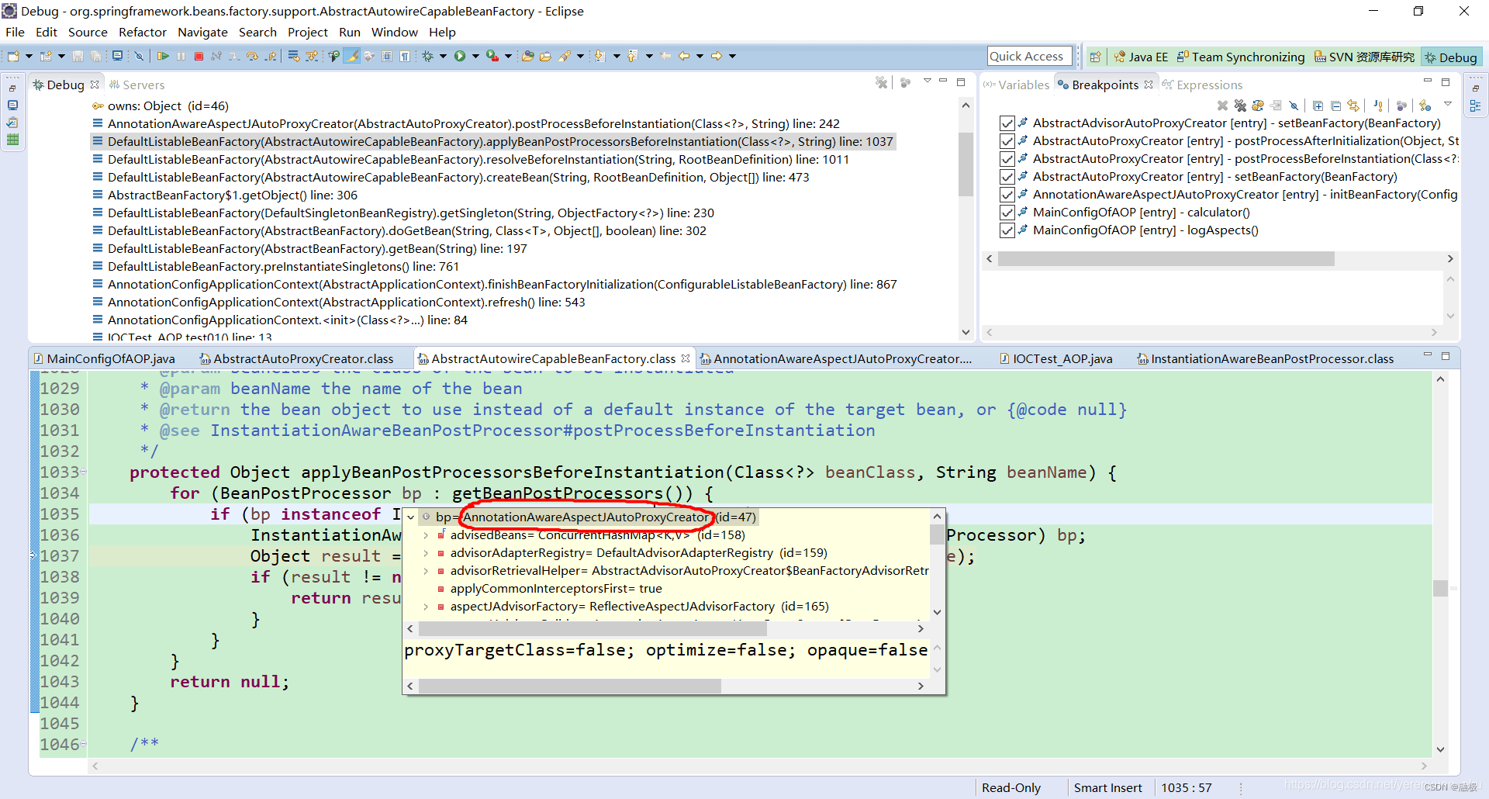The image size is (1489, 799).
Task: Uncheck MainConfigOfAOP calculator() breakpoint
Action: pos(1007,213)
